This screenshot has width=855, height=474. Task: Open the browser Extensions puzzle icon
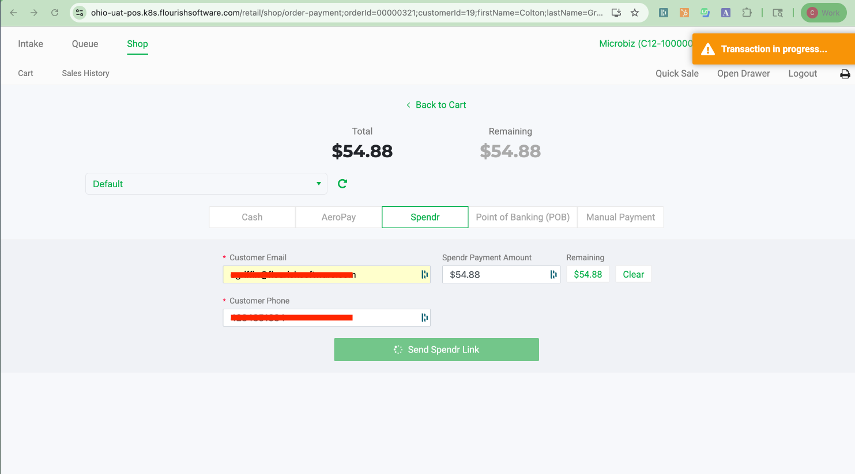pyautogui.click(x=747, y=13)
